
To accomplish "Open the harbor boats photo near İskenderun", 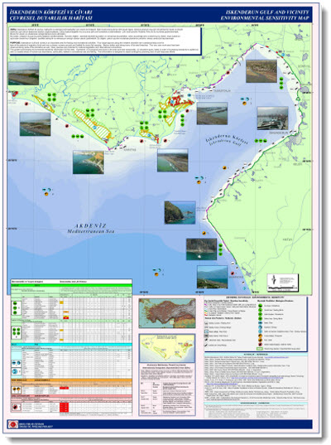I will pos(272,119).
